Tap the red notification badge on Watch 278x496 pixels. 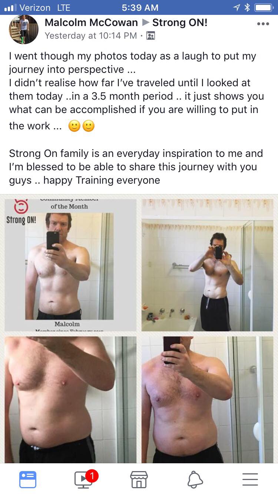pos(92,476)
